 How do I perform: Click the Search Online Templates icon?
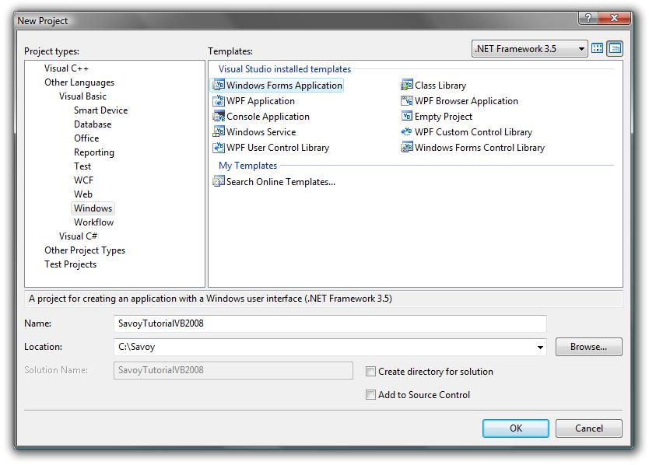219,182
